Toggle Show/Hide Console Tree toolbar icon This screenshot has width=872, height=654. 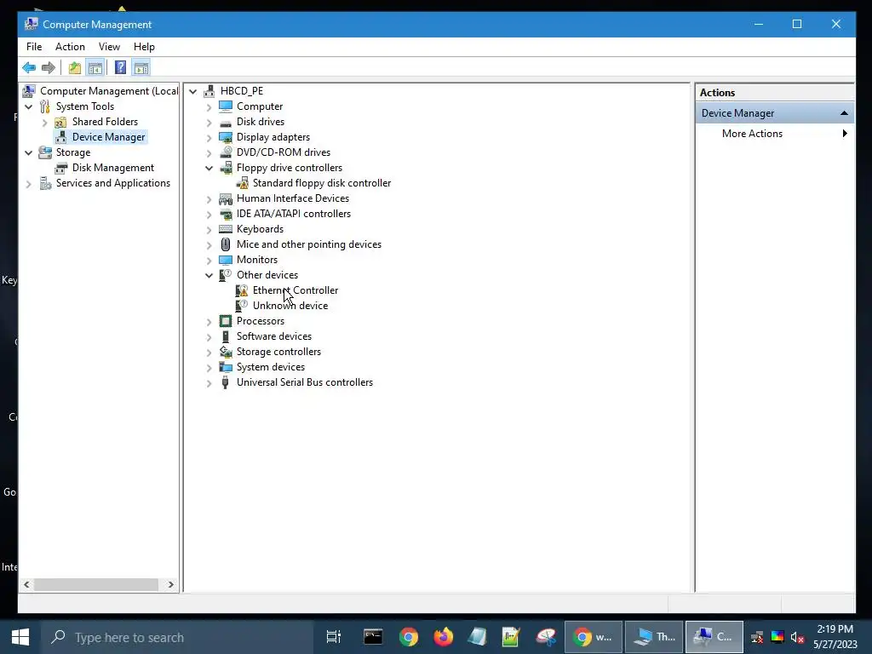click(x=95, y=68)
